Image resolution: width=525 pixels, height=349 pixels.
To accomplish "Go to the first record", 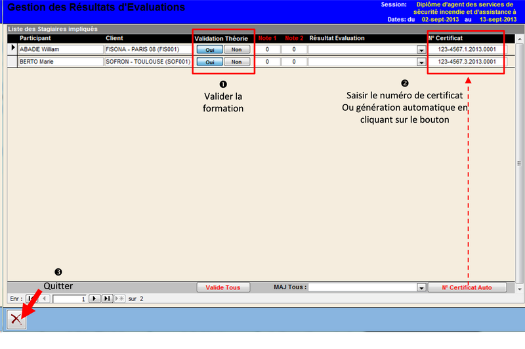I will 30,298.
